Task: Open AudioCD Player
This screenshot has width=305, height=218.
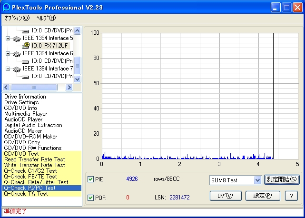Action: click(23, 119)
